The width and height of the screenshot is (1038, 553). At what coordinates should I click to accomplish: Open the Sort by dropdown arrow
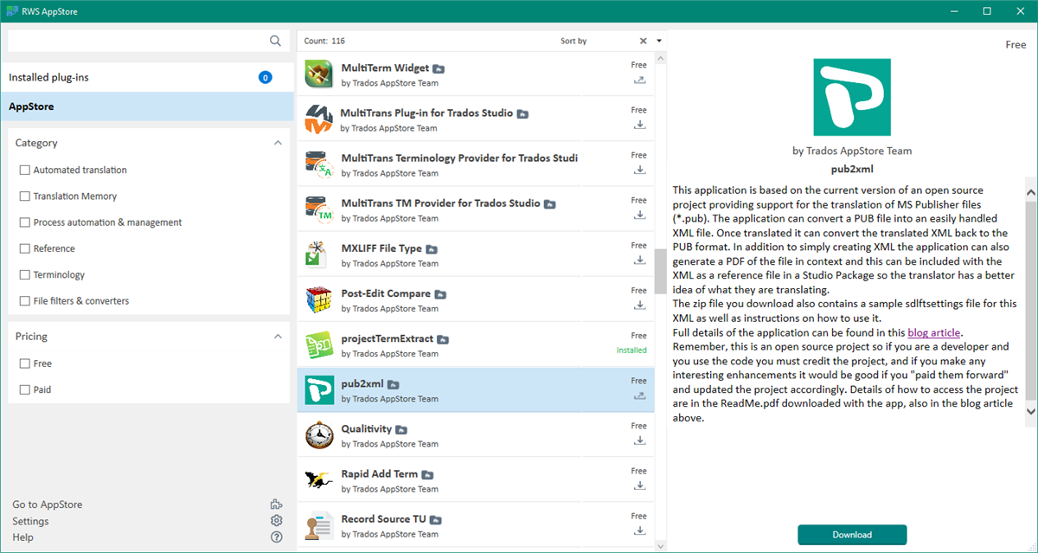coord(659,41)
